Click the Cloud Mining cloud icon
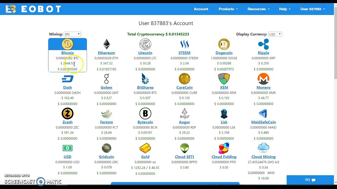The image size is (337, 189). 263,148
